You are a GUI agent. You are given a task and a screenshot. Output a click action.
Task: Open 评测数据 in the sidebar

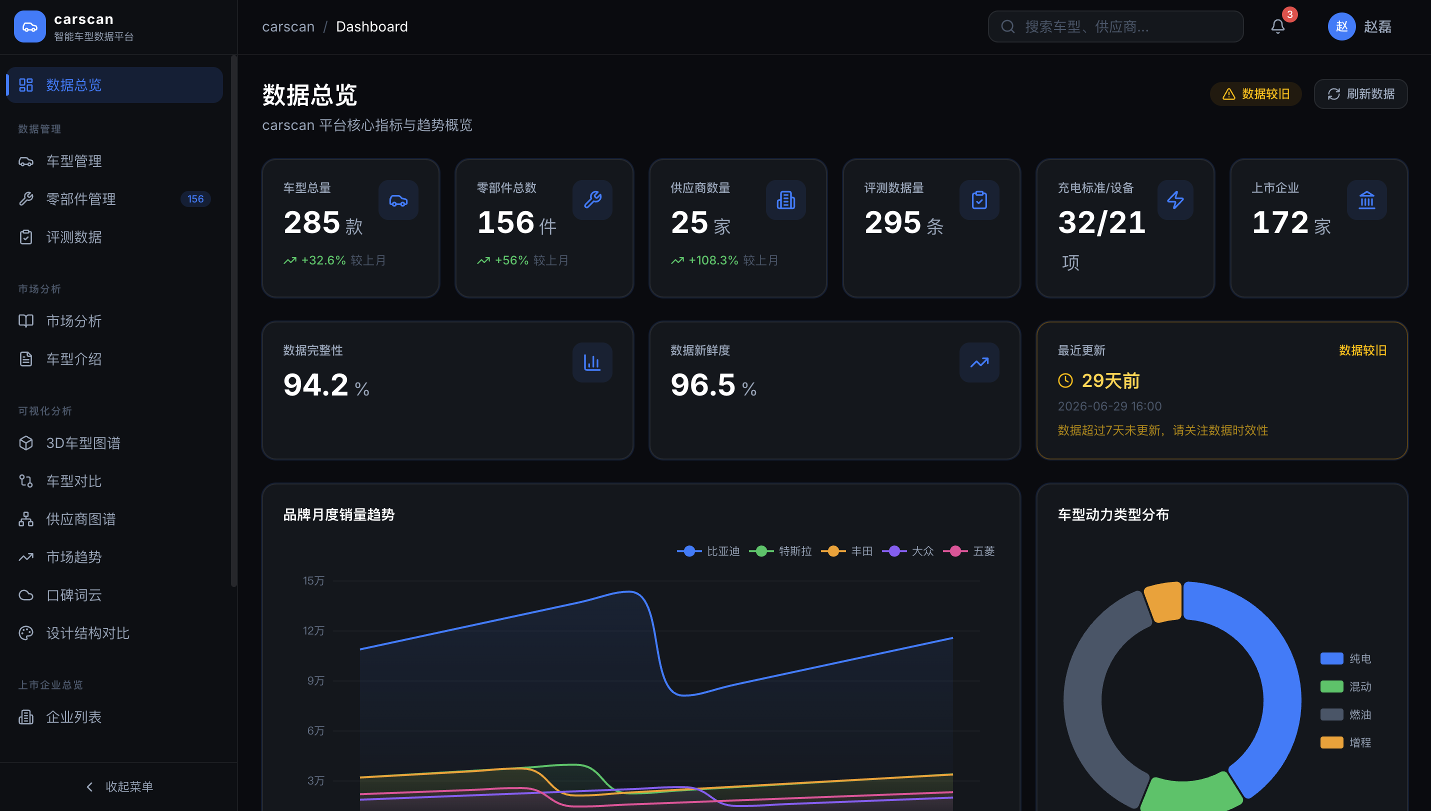click(x=114, y=236)
